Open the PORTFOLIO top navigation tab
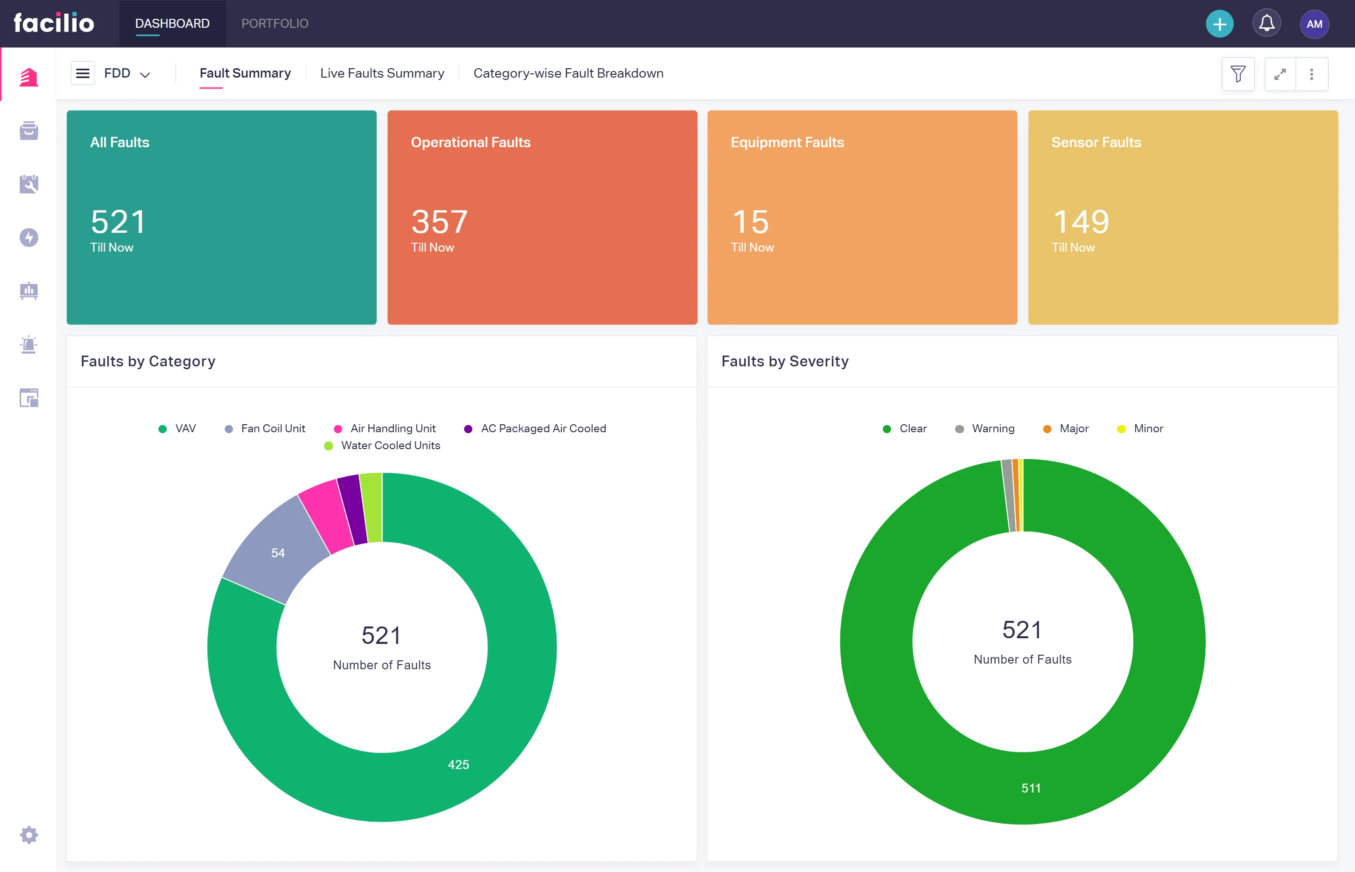This screenshot has width=1355, height=872. [275, 24]
